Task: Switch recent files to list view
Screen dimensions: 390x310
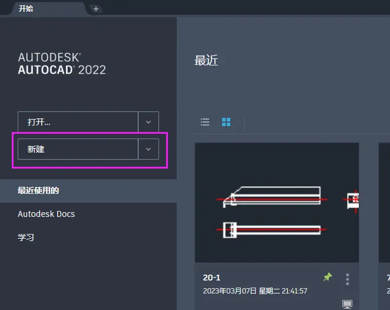Action: pos(205,122)
